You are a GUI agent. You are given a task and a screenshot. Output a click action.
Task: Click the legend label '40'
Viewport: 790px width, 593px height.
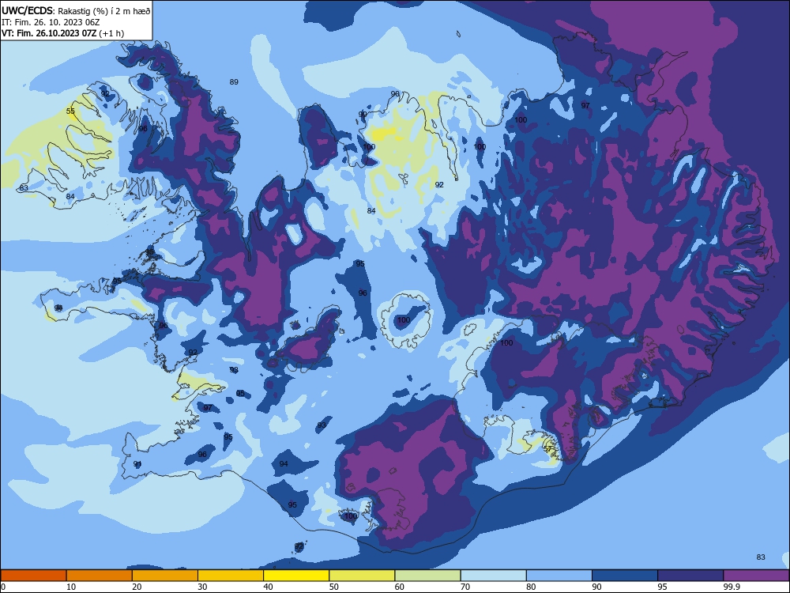[268, 587]
